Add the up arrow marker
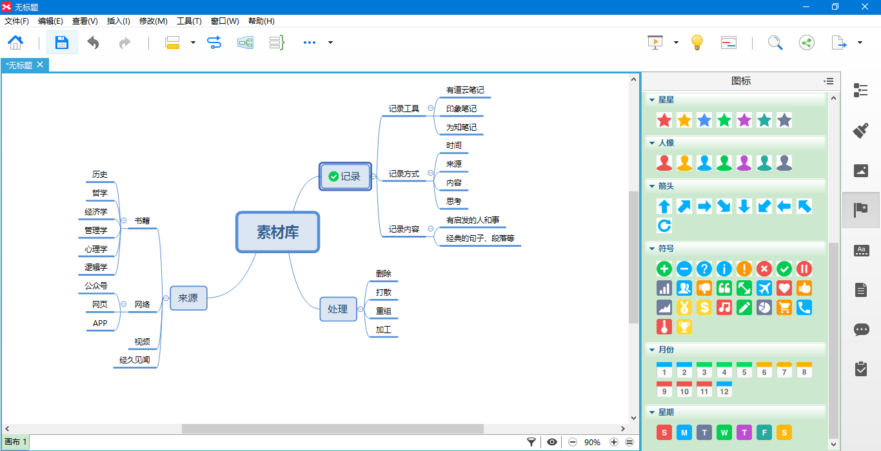This screenshot has height=451, width=881. point(664,206)
